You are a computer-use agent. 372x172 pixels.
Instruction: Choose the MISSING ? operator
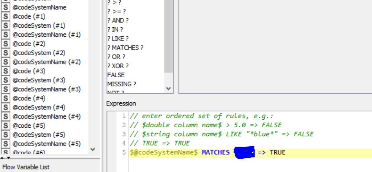[x=122, y=84]
